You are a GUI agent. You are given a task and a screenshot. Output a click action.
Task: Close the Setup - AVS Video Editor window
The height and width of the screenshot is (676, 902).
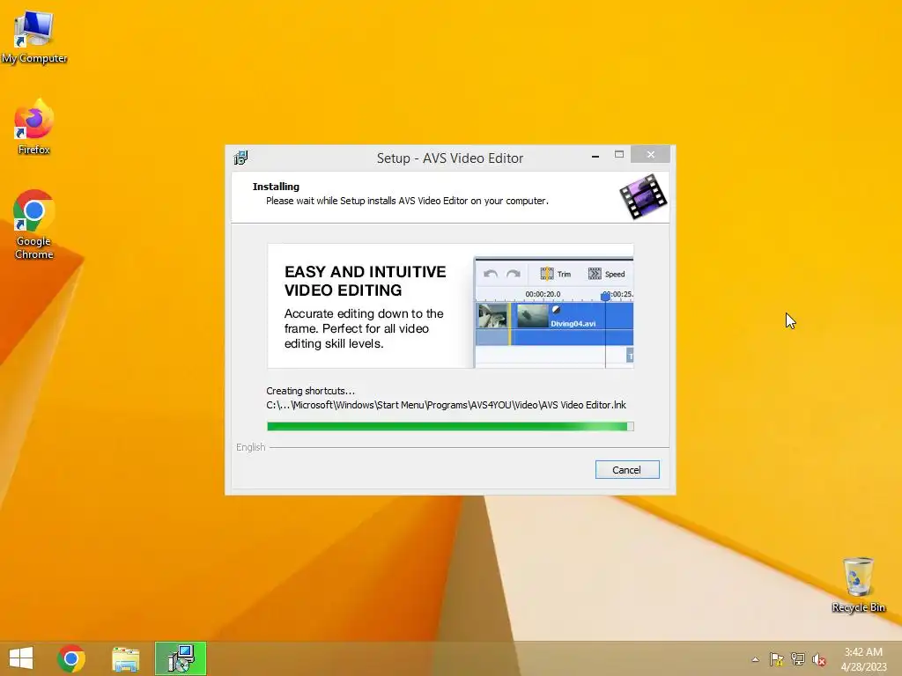coord(651,155)
